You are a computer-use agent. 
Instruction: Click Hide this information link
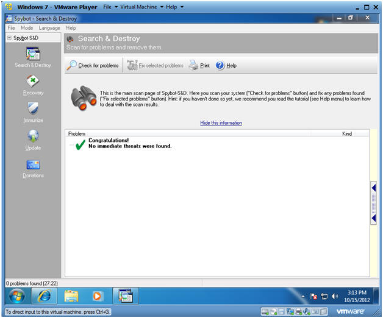(221, 123)
